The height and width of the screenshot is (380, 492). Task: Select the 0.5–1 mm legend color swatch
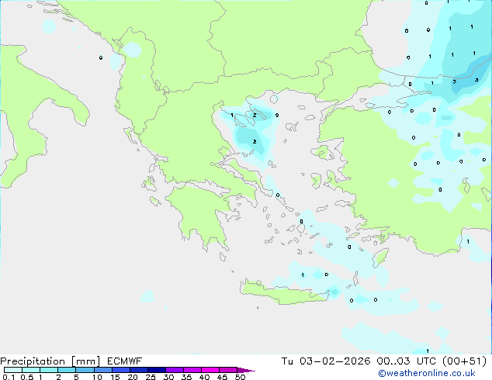tap(31, 370)
